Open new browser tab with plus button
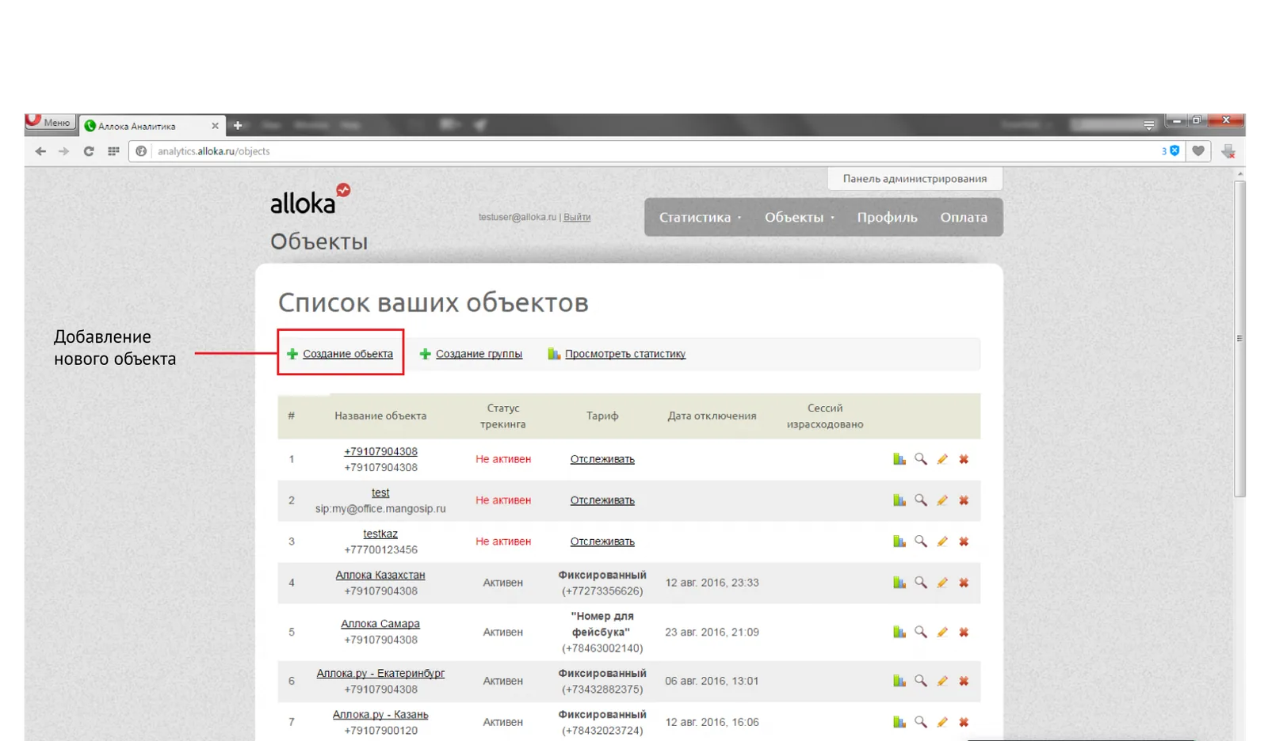Screen dimensions: 1268x741 pyautogui.click(x=237, y=125)
